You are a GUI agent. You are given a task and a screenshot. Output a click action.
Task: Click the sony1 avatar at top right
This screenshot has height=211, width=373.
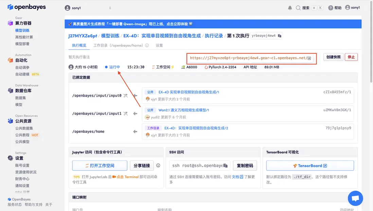(x=348, y=7)
